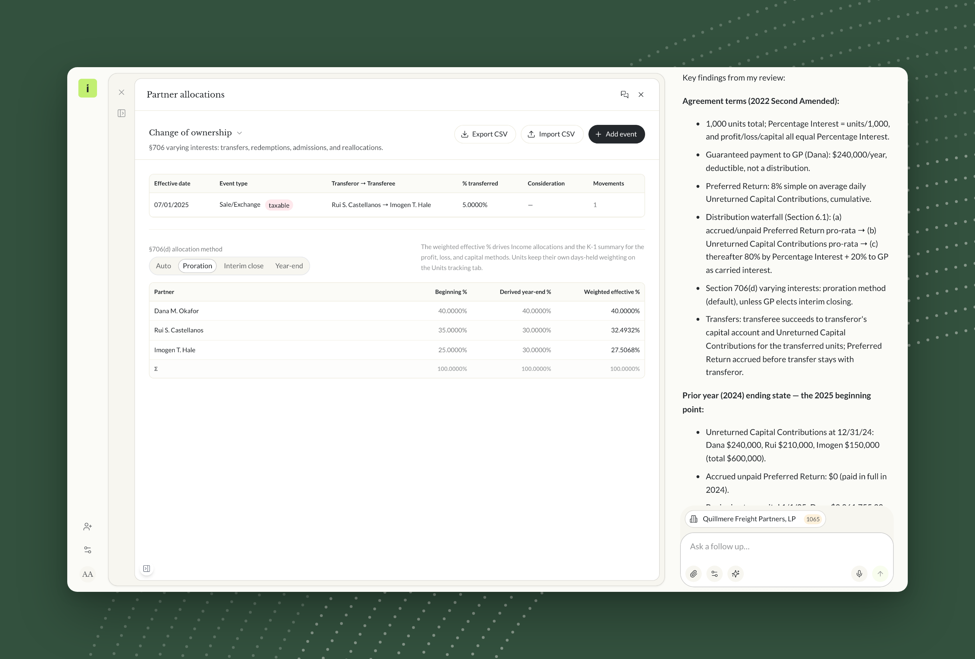
Task: Click Export CSV button
Action: (x=485, y=134)
